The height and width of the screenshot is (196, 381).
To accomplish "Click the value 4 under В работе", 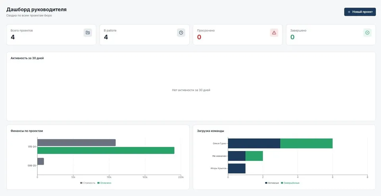I will coord(106,37).
